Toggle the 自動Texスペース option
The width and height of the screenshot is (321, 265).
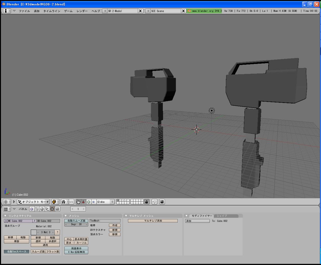[17, 252]
